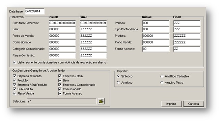Uncheck Empresa / Bem option
220x122 pixels.
coord(60,76)
